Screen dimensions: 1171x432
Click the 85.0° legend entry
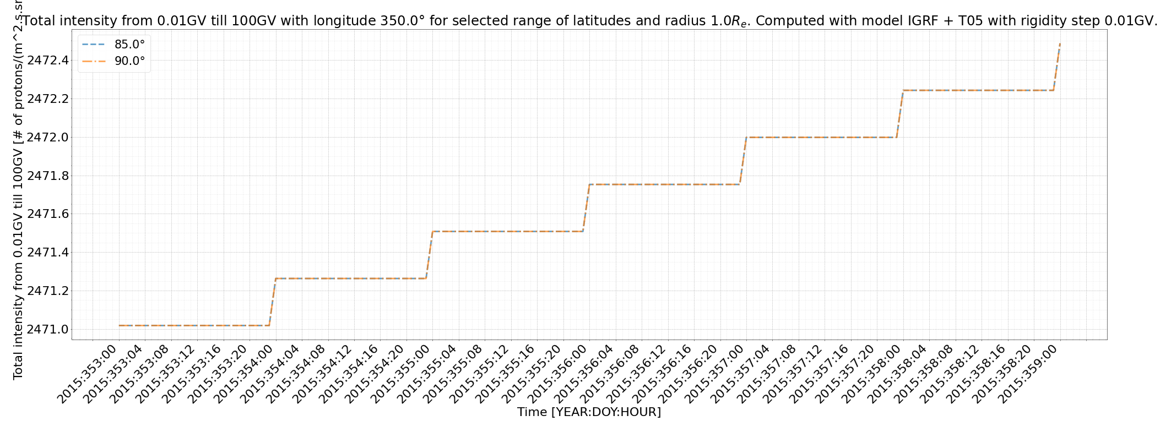click(x=114, y=44)
